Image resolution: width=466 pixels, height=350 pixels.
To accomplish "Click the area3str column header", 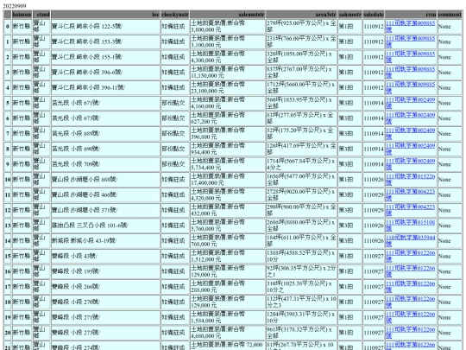I will (x=301, y=15).
